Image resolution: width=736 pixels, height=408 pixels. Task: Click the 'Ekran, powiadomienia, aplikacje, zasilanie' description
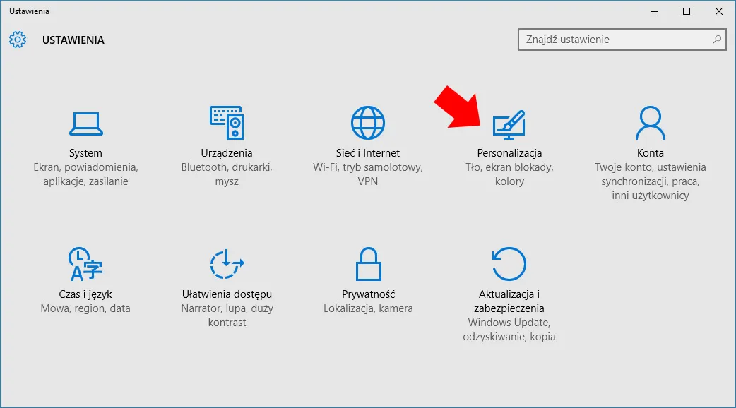(85, 174)
